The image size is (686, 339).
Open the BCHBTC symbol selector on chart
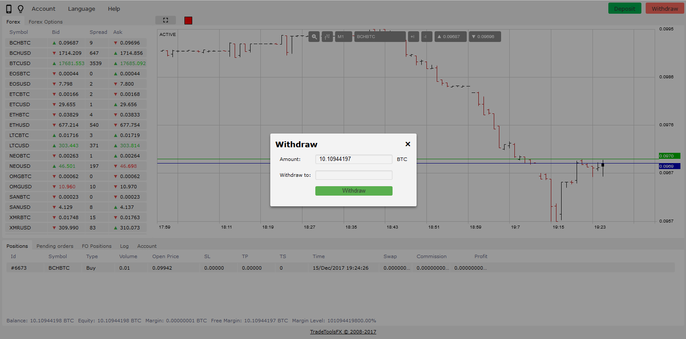pos(379,37)
